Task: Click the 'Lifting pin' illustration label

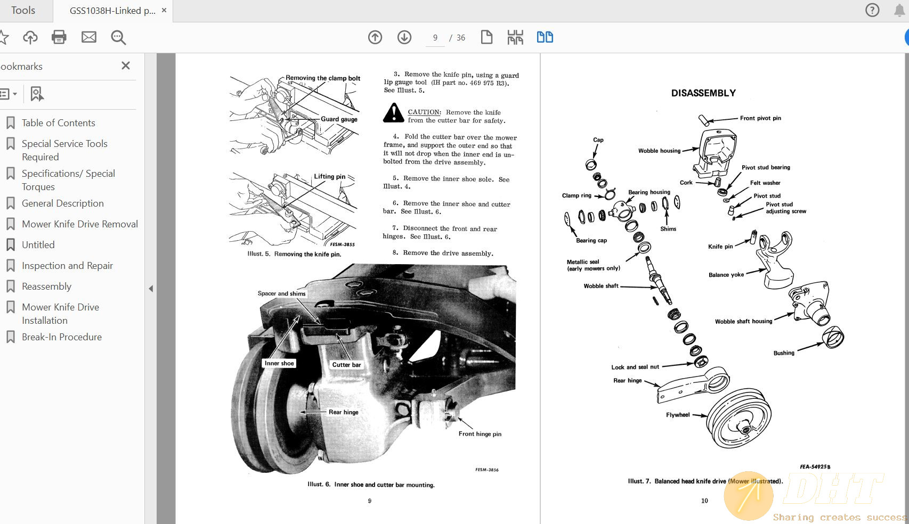Action: click(329, 176)
